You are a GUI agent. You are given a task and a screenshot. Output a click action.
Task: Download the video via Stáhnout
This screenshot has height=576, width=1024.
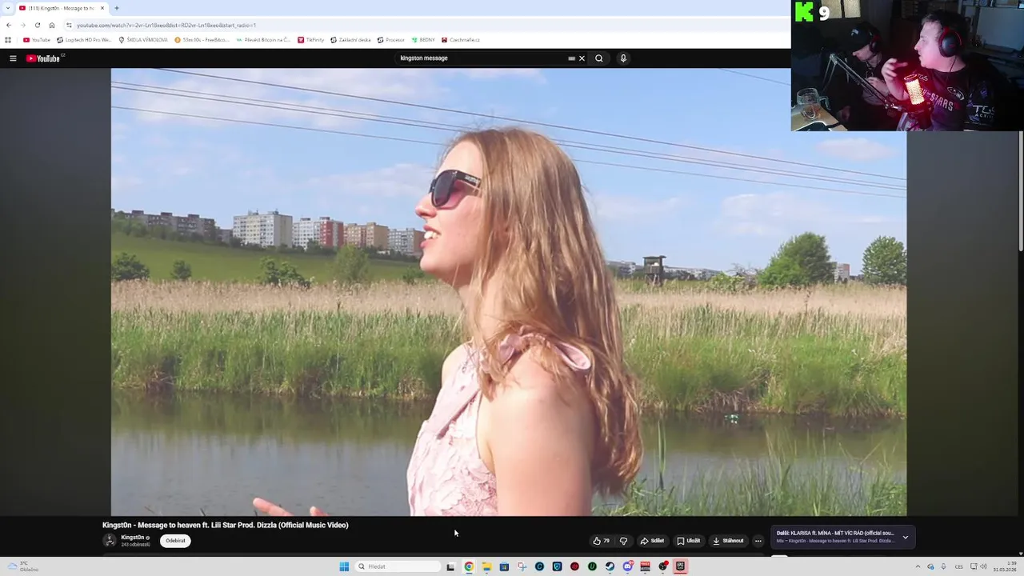(x=728, y=541)
